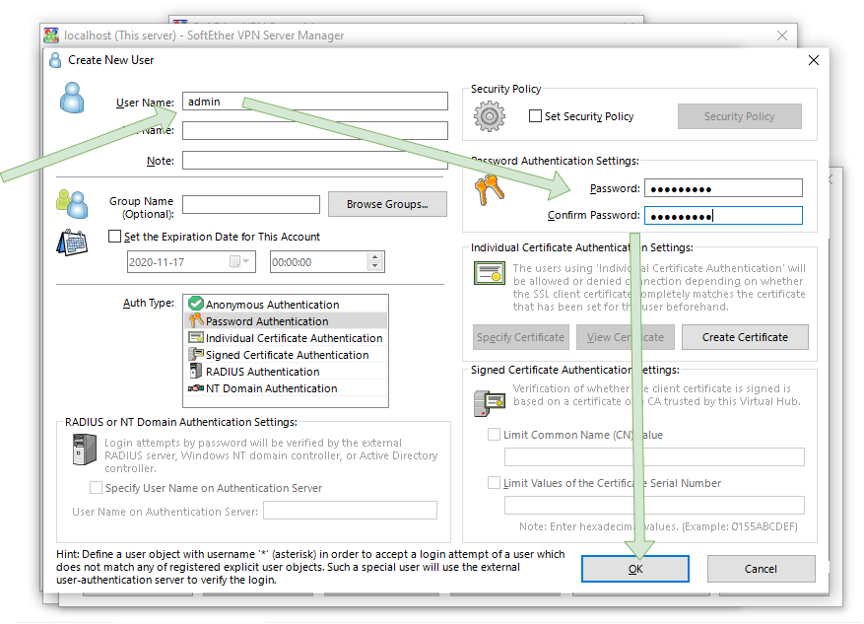Select RADIUS Authentication type
Viewport: 864px width, 624px height.
pos(286,372)
